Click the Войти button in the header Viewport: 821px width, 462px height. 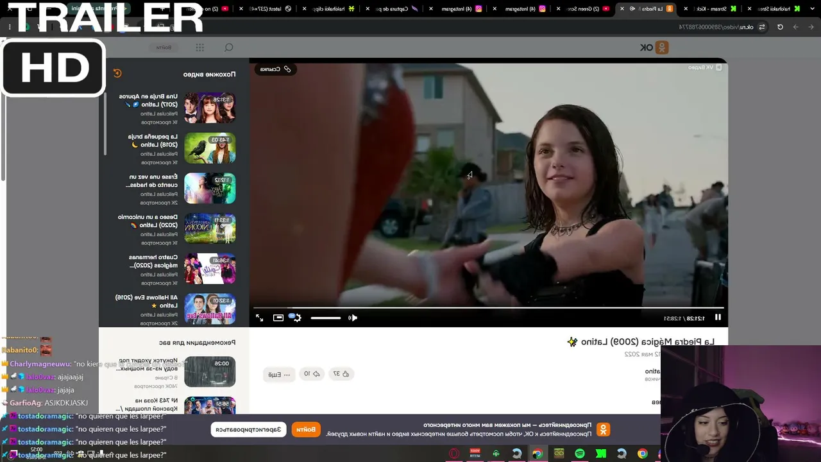tap(164, 47)
